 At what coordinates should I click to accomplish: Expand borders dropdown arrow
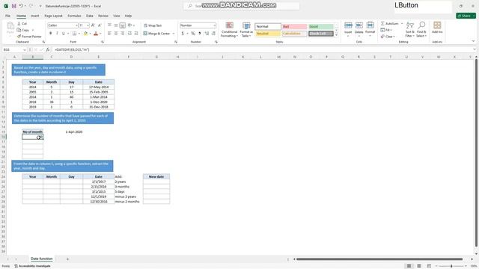tap(79, 33)
